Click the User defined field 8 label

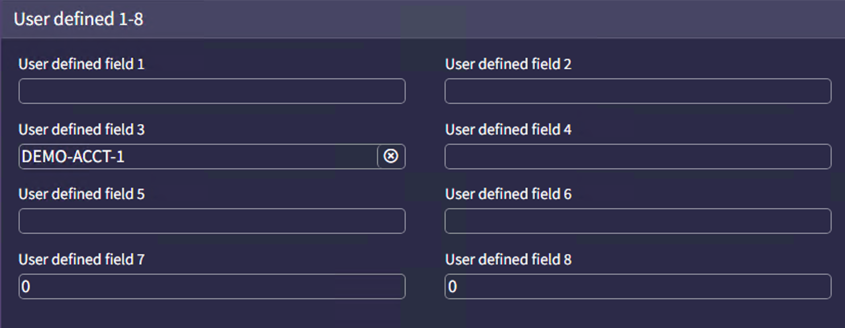(x=508, y=259)
